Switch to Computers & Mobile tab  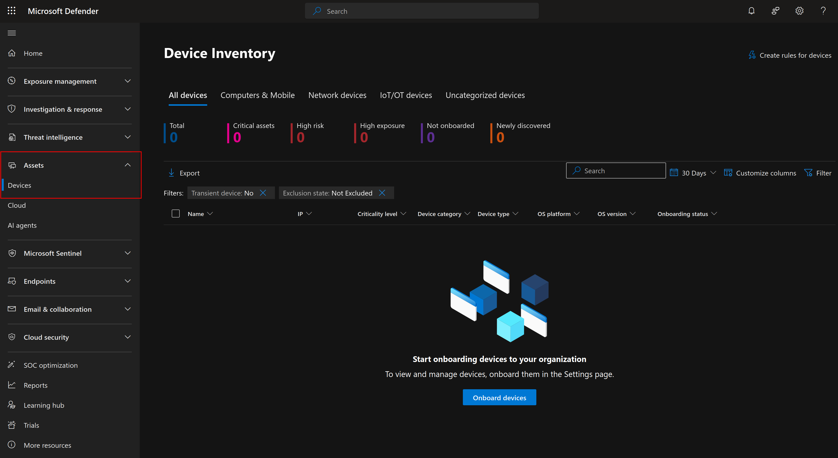tap(257, 95)
